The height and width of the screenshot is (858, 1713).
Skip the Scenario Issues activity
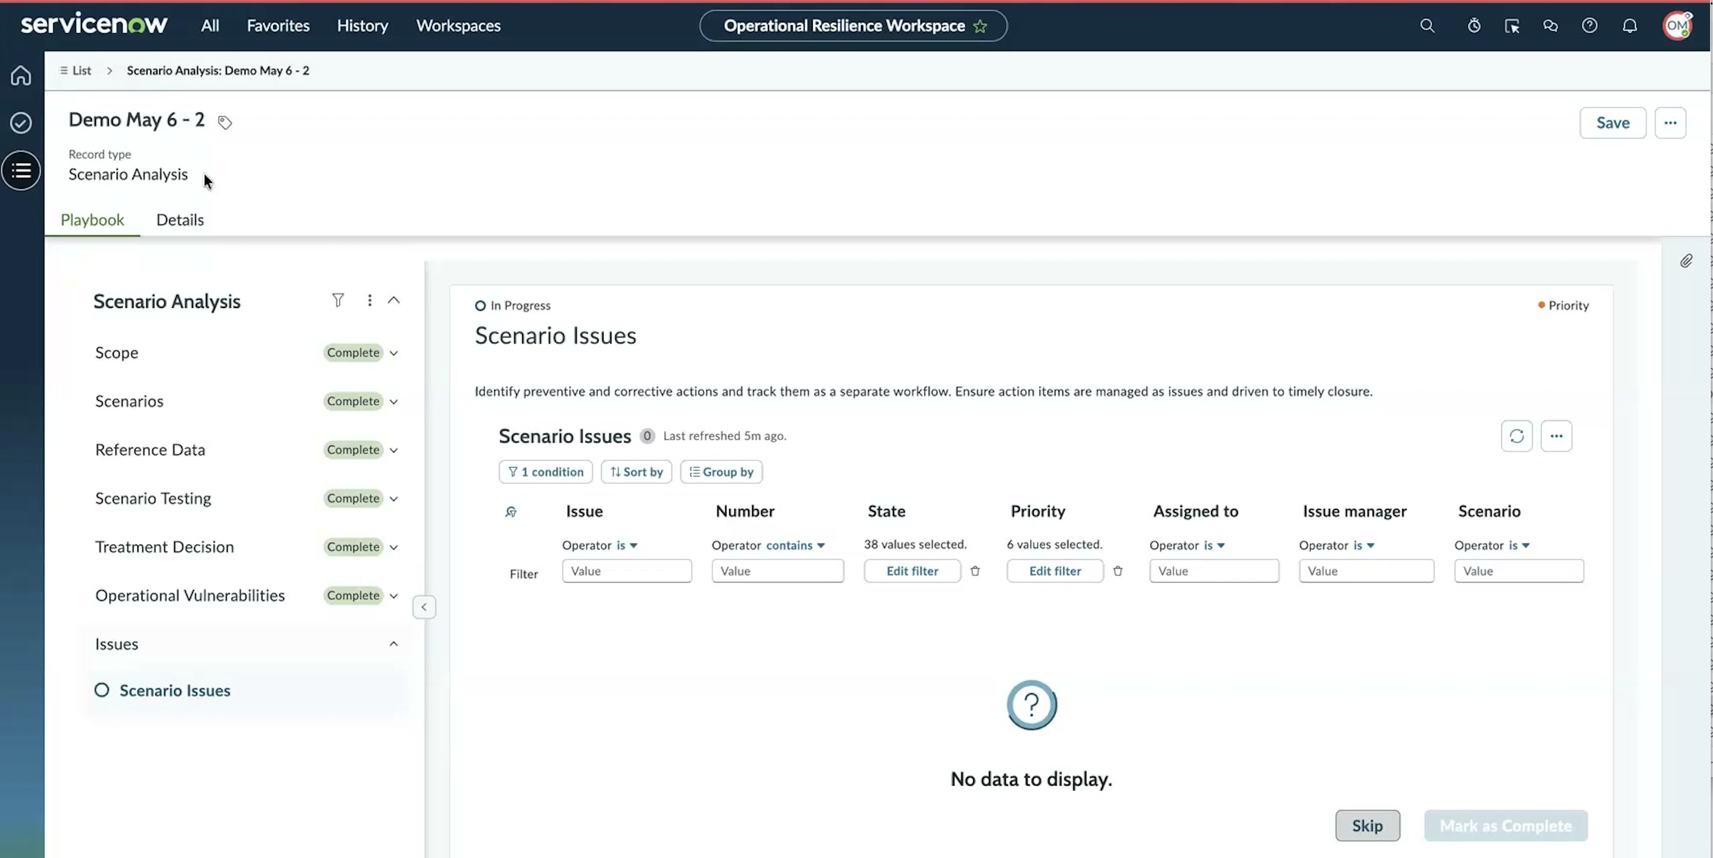point(1366,825)
